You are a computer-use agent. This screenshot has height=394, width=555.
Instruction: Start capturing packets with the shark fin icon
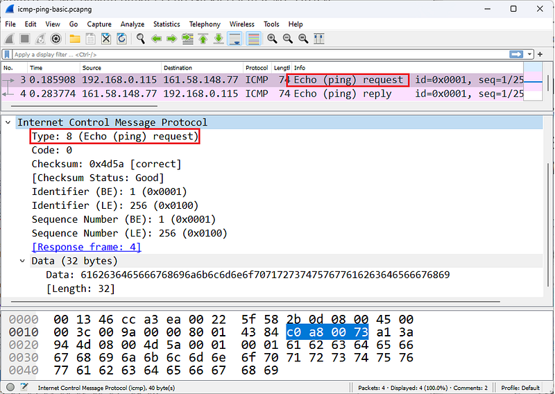tap(10, 39)
